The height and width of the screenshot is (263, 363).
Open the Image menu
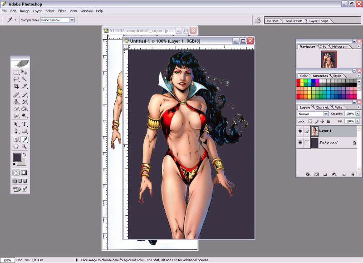[x=25, y=11]
